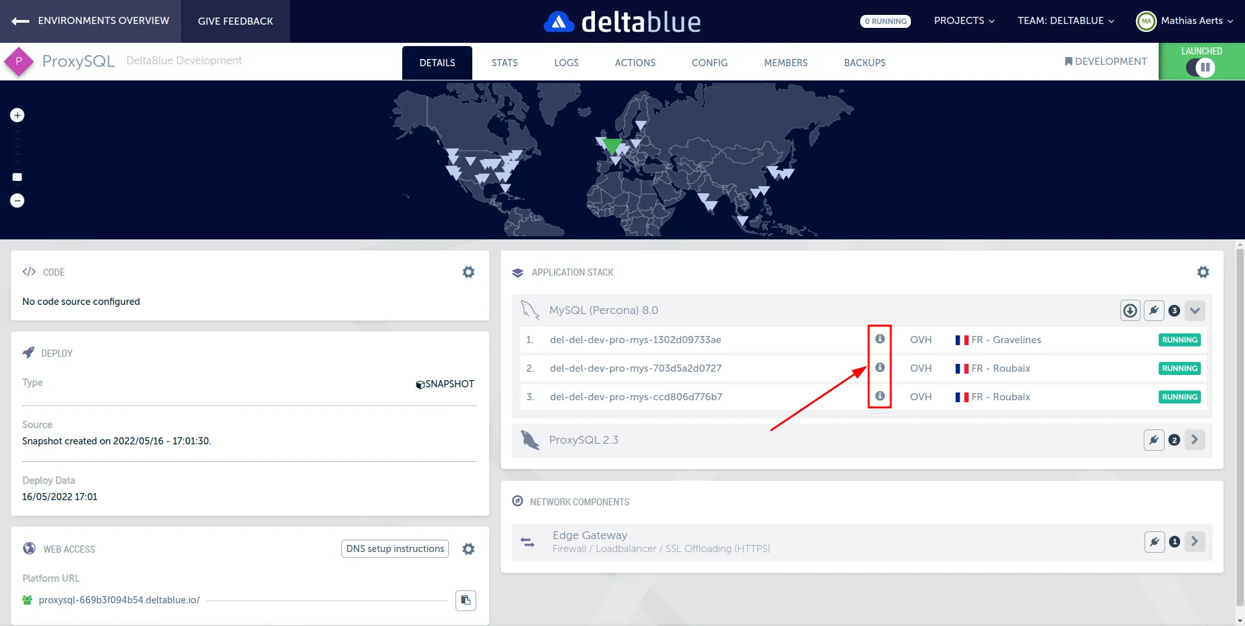The height and width of the screenshot is (626, 1245).
Task: Collapse the MySQL Percona 8.0 section
Action: click(1194, 311)
